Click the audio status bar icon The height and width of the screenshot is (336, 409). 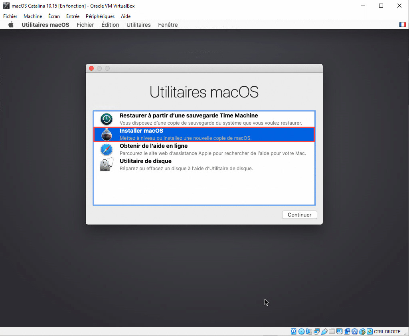[x=309, y=332]
